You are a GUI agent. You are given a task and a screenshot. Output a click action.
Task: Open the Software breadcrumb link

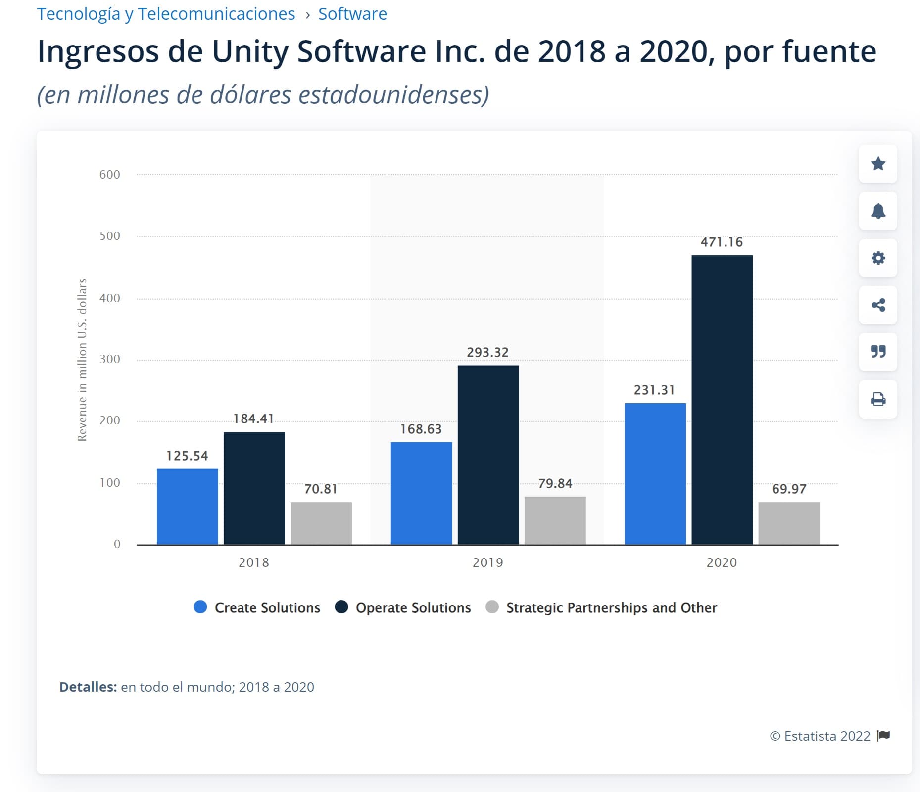(352, 14)
